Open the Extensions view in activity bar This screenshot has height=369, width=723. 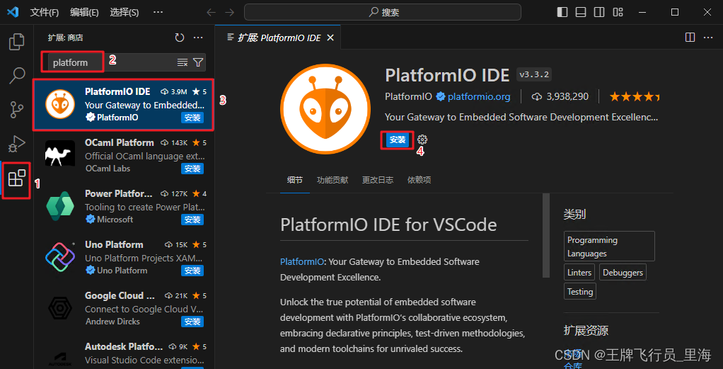point(16,178)
